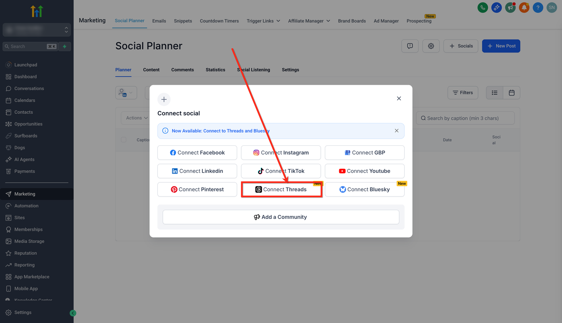Select the Social Planner tab
The width and height of the screenshot is (562, 323).
130,21
